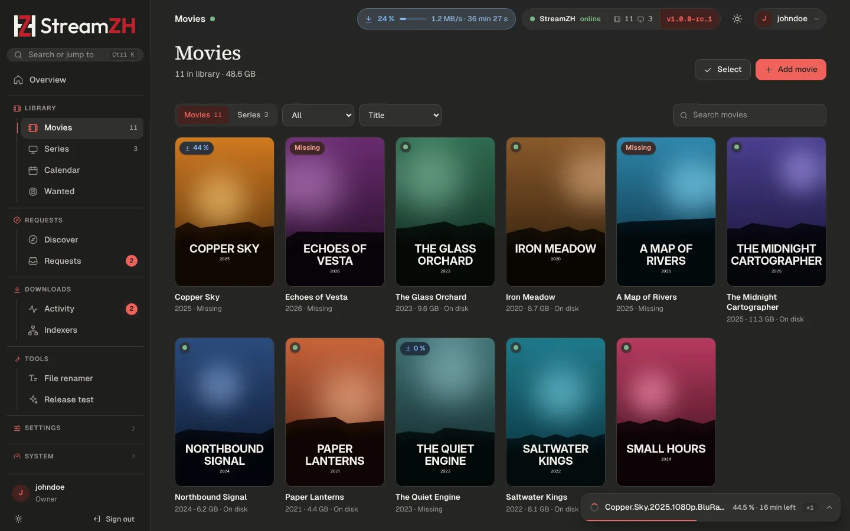Image resolution: width=850 pixels, height=531 pixels.
Task: Click the Requests inbox icon
Action: tap(33, 261)
